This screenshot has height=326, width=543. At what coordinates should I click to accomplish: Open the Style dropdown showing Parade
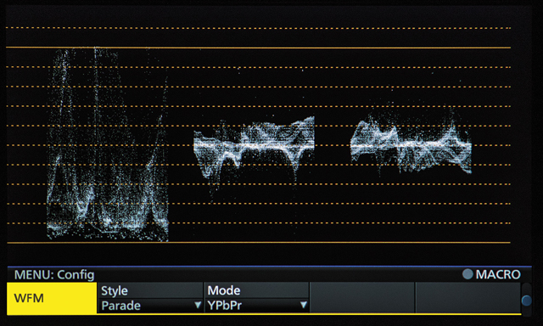[x=150, y=306]
